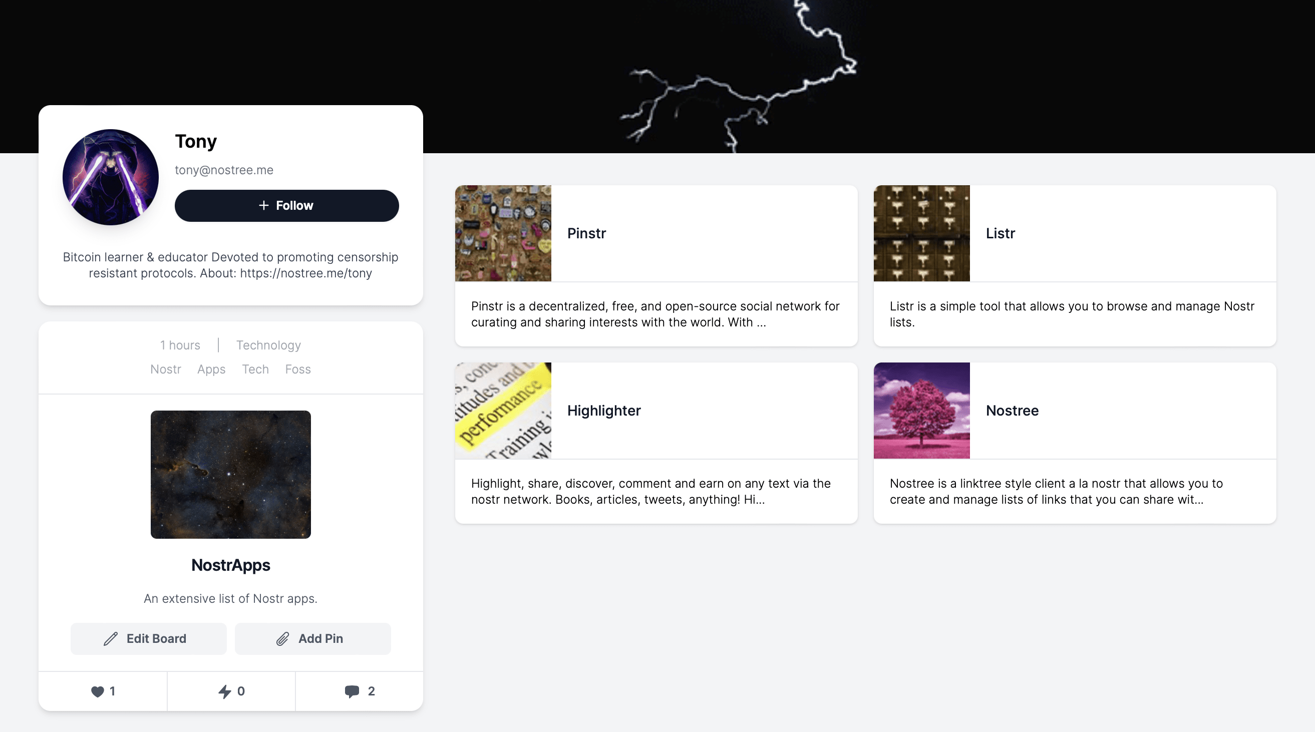The width and height of the screenshot is (1315, 732).
Task: Click Tony's profile avatar
Action: pos(110,177)
